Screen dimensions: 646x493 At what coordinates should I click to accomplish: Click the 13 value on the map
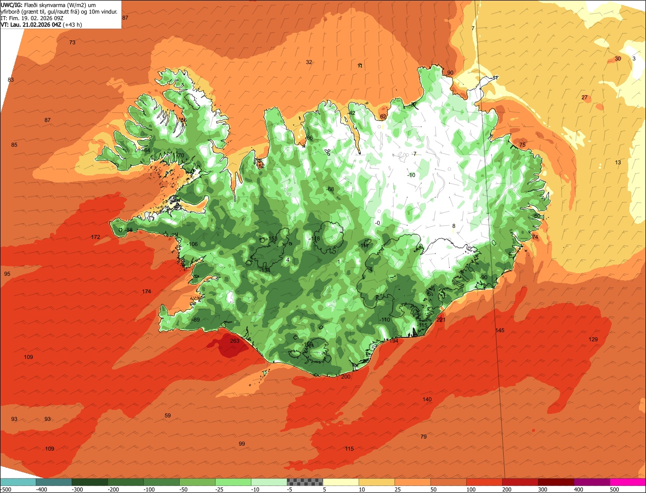pos(618,162)
